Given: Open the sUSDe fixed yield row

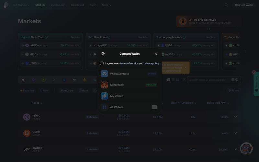Looking at the screenshot, I should tap(51, 54).
